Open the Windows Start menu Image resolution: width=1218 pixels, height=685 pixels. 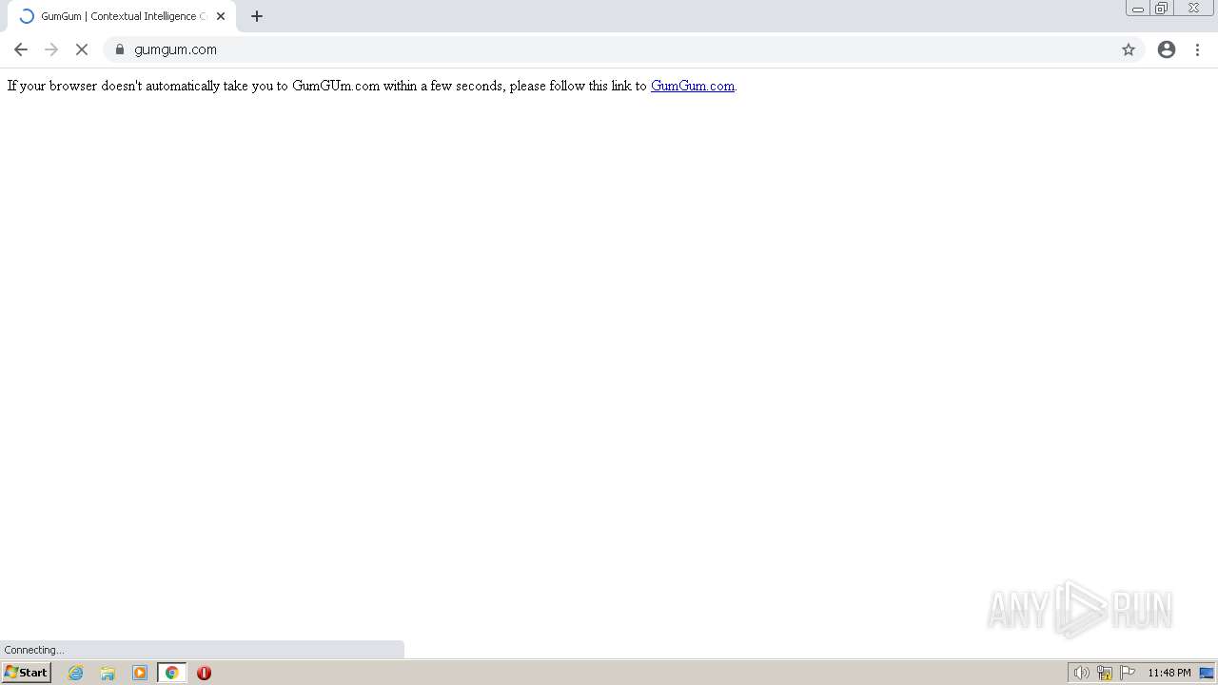tap(26, 673)
